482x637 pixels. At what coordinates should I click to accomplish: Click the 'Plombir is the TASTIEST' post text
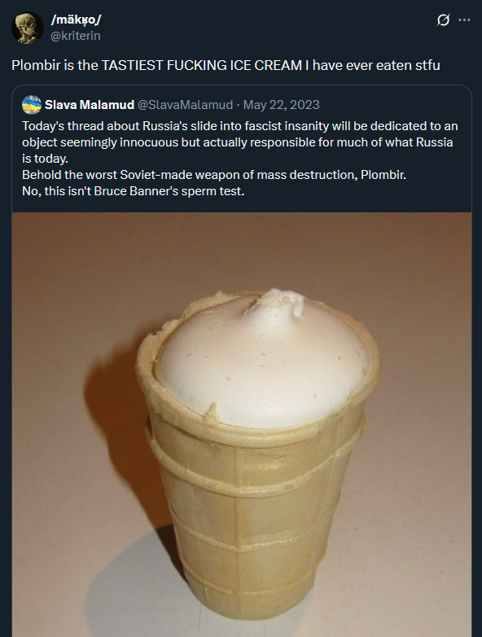[x=226, y=65]
